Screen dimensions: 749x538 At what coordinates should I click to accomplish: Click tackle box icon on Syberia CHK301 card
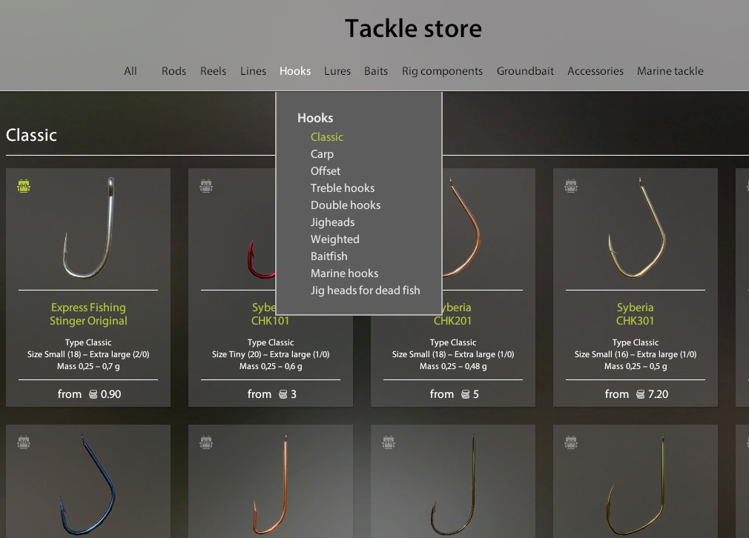571,186
